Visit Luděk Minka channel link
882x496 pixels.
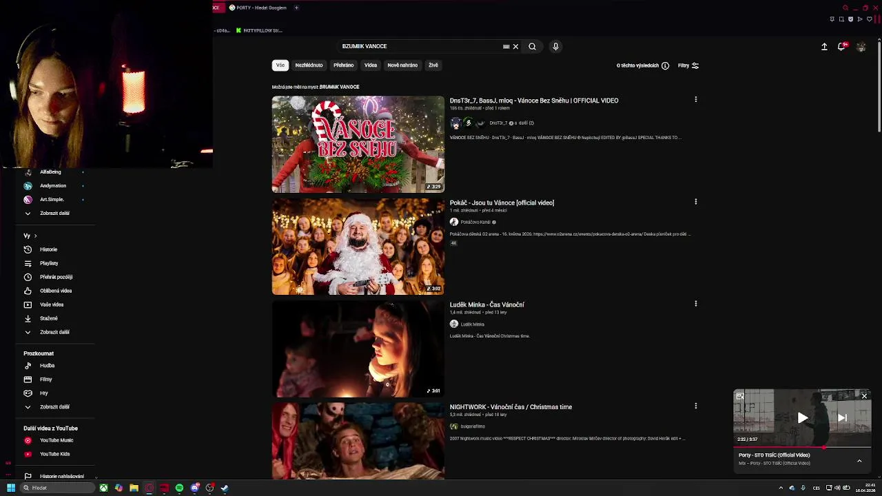coord(472,324)
